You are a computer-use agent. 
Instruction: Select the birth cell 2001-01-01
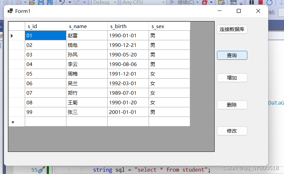coord(128,112)
